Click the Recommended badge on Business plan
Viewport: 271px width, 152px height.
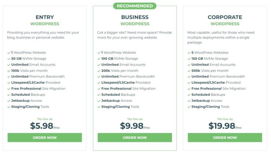coord(135,6)
